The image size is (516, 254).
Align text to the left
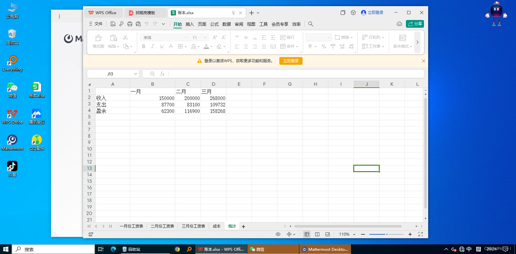237,46
